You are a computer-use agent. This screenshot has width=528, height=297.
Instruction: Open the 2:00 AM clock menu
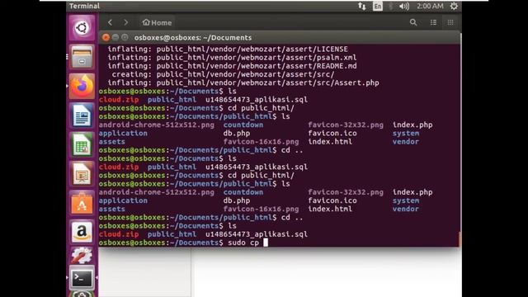[x=430, y=6]
